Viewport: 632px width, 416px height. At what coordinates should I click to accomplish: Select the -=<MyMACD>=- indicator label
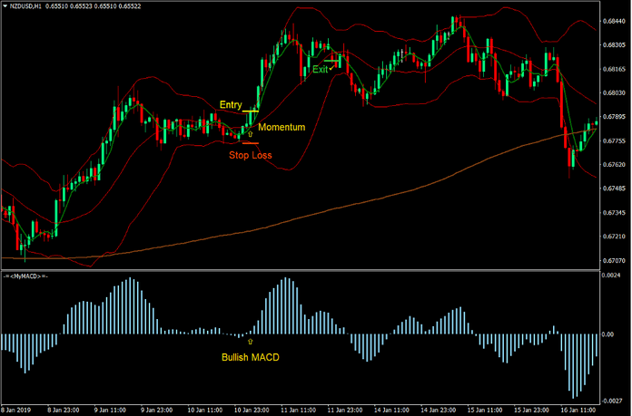click(x=25, y=276)
